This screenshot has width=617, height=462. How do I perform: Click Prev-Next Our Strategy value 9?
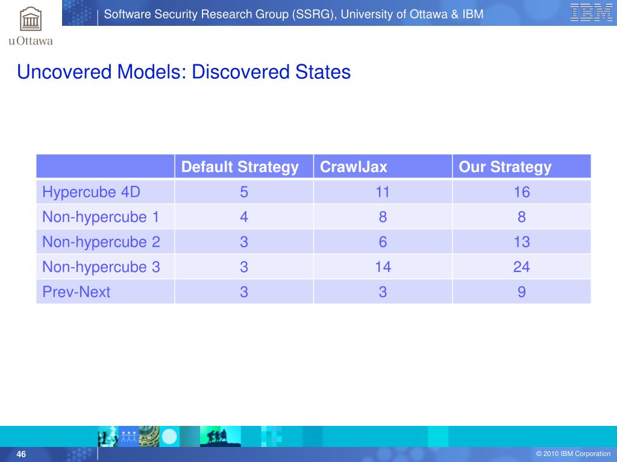(x=522, y=292)
